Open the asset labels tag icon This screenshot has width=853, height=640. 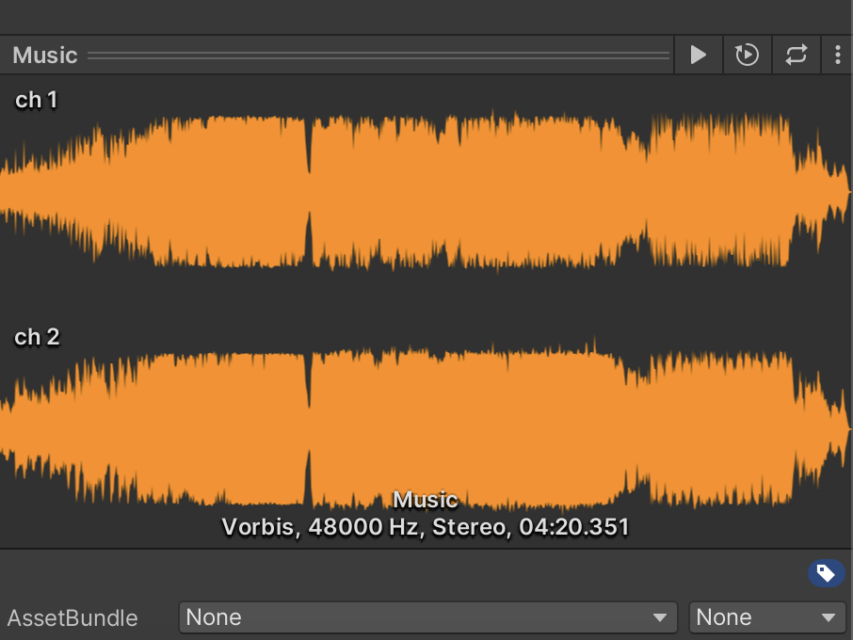826,573
